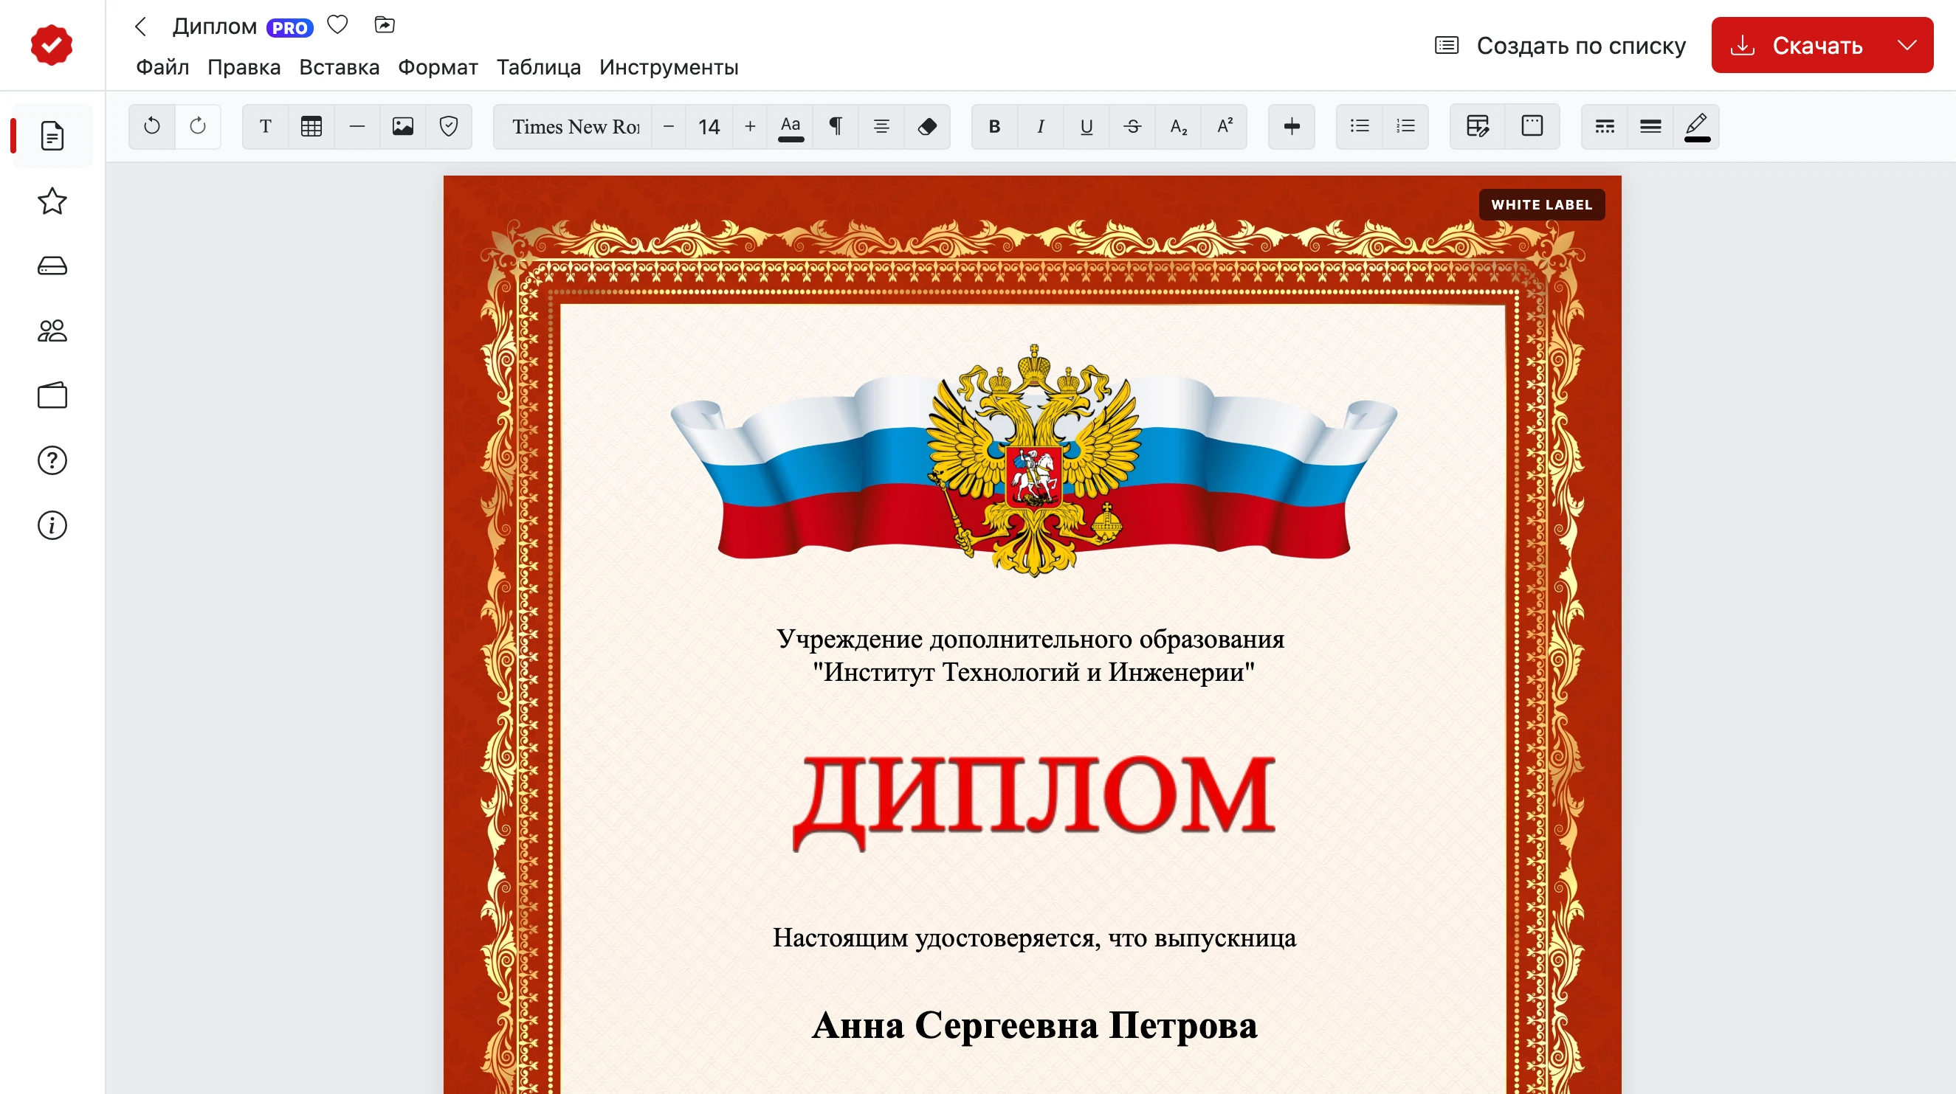Open the Times New Roman font selector

click(x=575, y=126)
